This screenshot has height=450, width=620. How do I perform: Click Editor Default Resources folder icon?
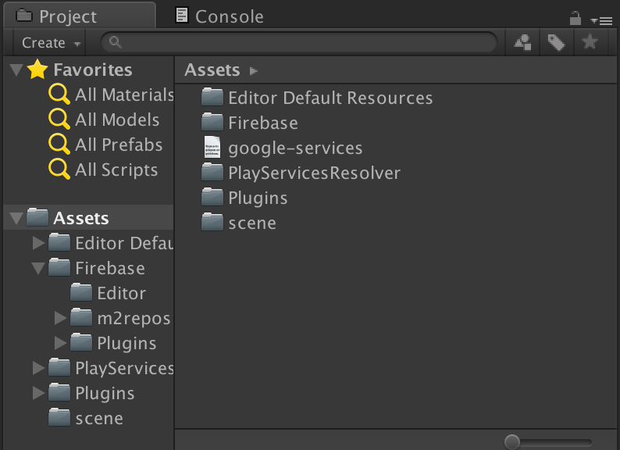[212, 97]
